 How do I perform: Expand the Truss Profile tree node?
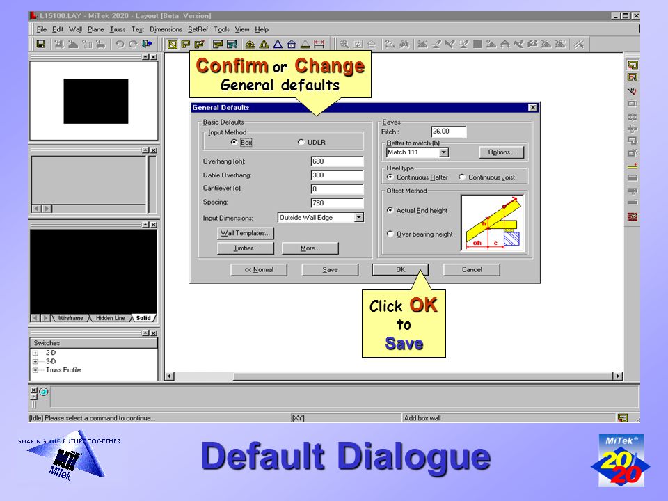pos(35,369)
